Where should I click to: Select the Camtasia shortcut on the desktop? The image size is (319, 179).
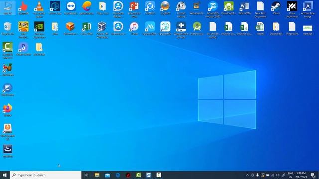(8, 50)
